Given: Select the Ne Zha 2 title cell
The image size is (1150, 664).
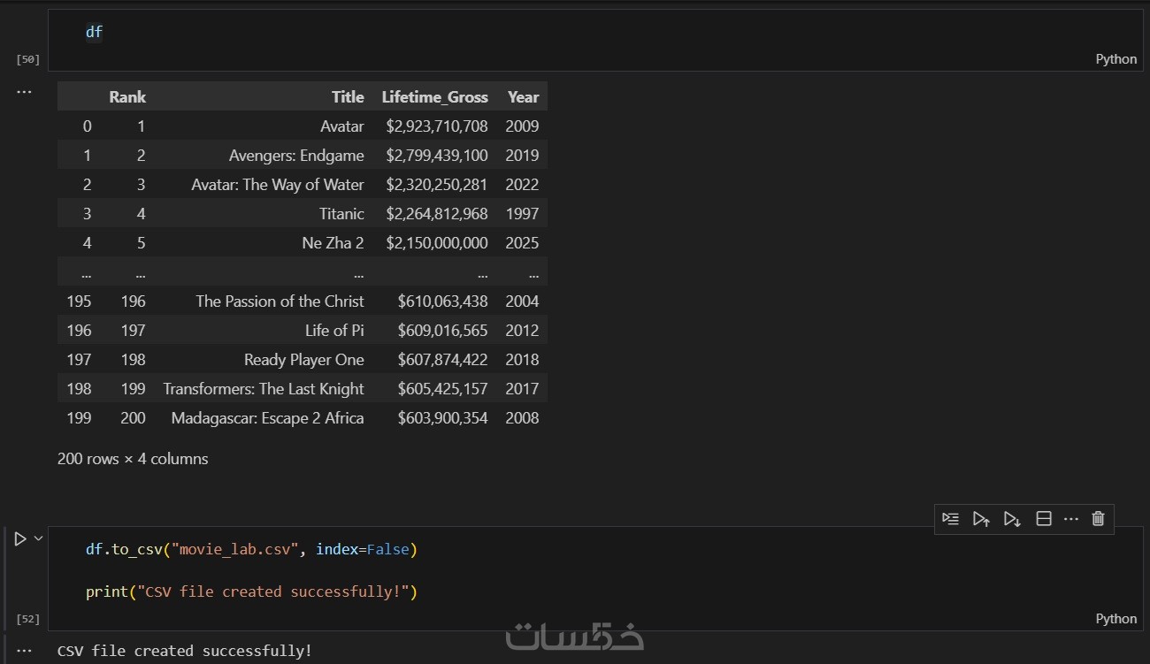Looking at the screenshot, I should click(x=333, y=243).
